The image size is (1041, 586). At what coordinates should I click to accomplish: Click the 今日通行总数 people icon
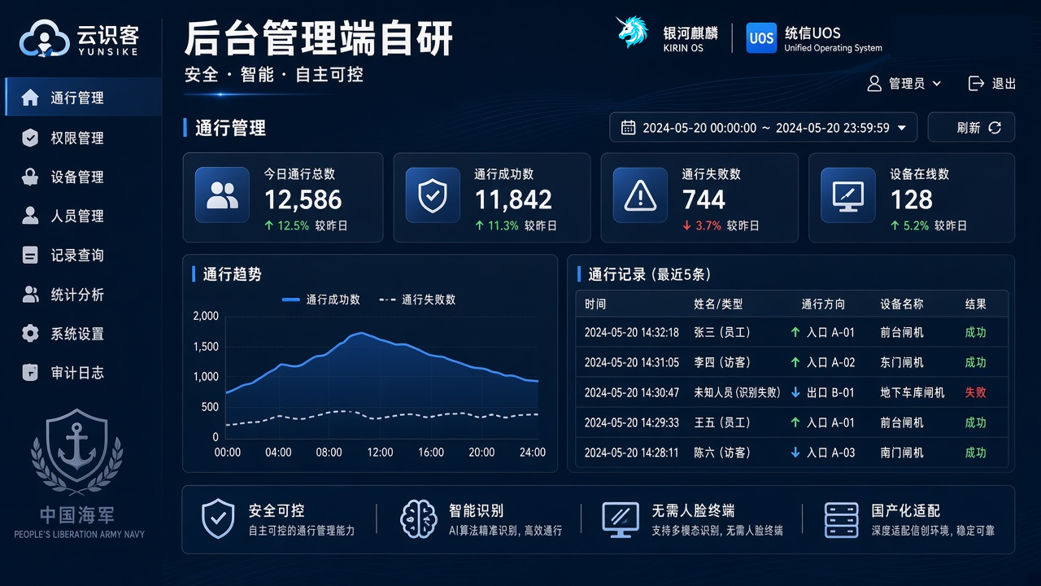point(222,195)
